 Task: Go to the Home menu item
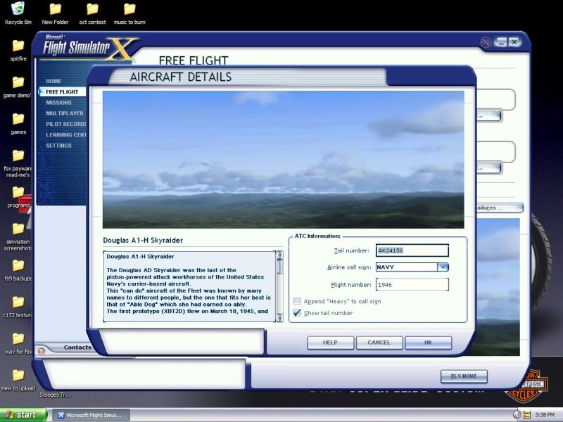pos(53,81)
